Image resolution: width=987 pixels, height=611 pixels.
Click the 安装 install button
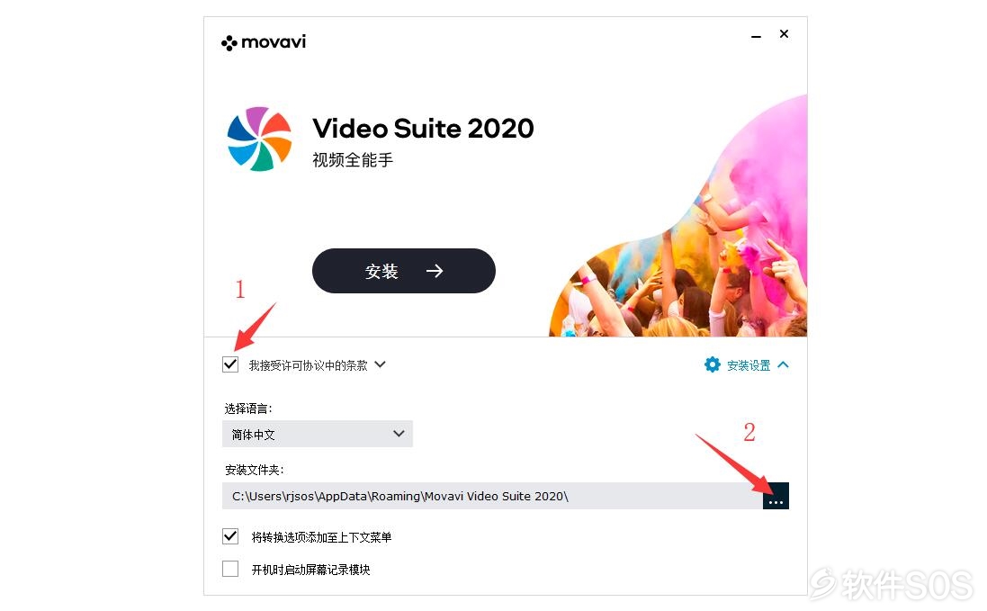[x=403, y=271]
